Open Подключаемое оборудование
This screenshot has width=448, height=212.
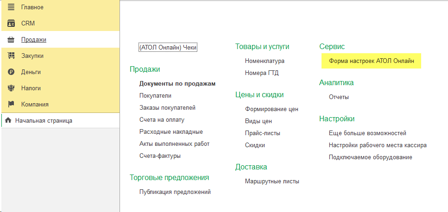[371, 157]
